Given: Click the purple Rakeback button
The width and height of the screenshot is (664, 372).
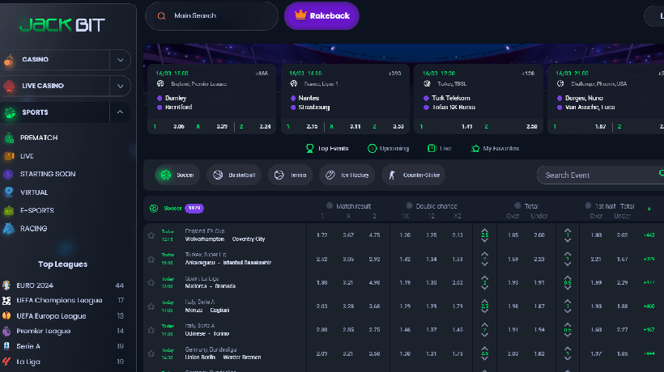Looking at the screenshot, I should pos(321,15).
